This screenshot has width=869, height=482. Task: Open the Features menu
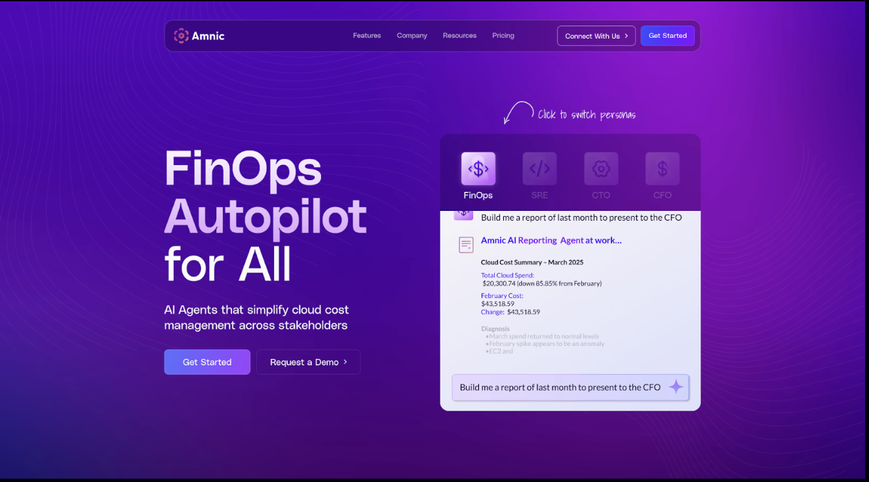point(367,35)
